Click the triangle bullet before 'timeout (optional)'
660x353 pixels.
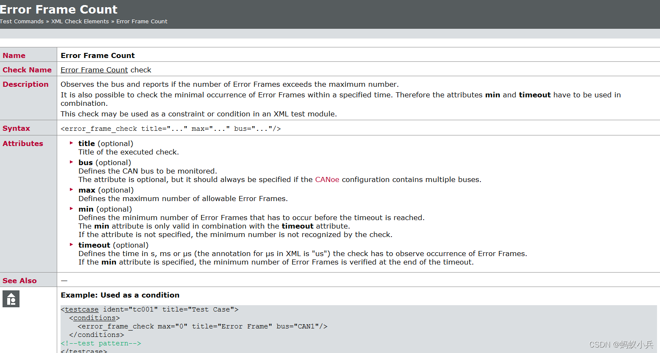tap(72, 245)
